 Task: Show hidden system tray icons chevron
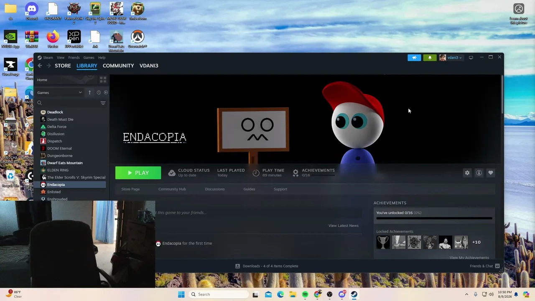point(466,294)
